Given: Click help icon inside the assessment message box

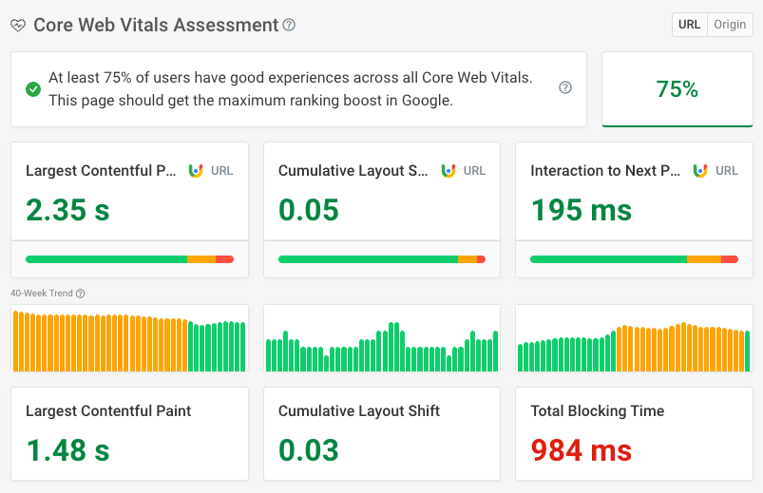Looking at the screenshot, I should tap(565, 88).
